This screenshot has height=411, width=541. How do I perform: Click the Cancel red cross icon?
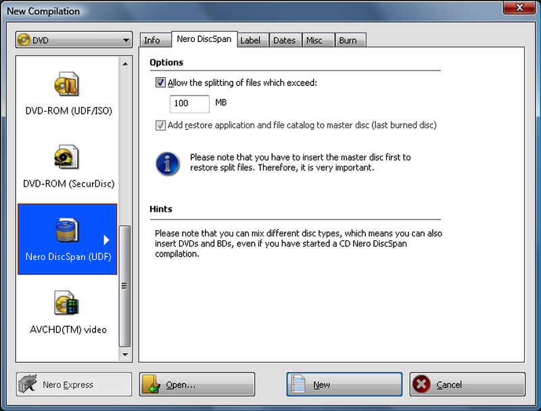pos(421,384)
